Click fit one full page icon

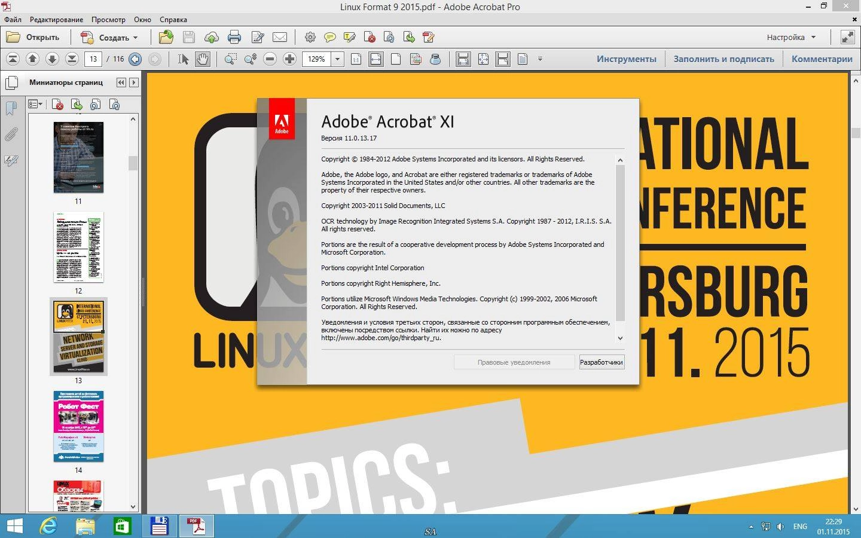pos(396,59)
